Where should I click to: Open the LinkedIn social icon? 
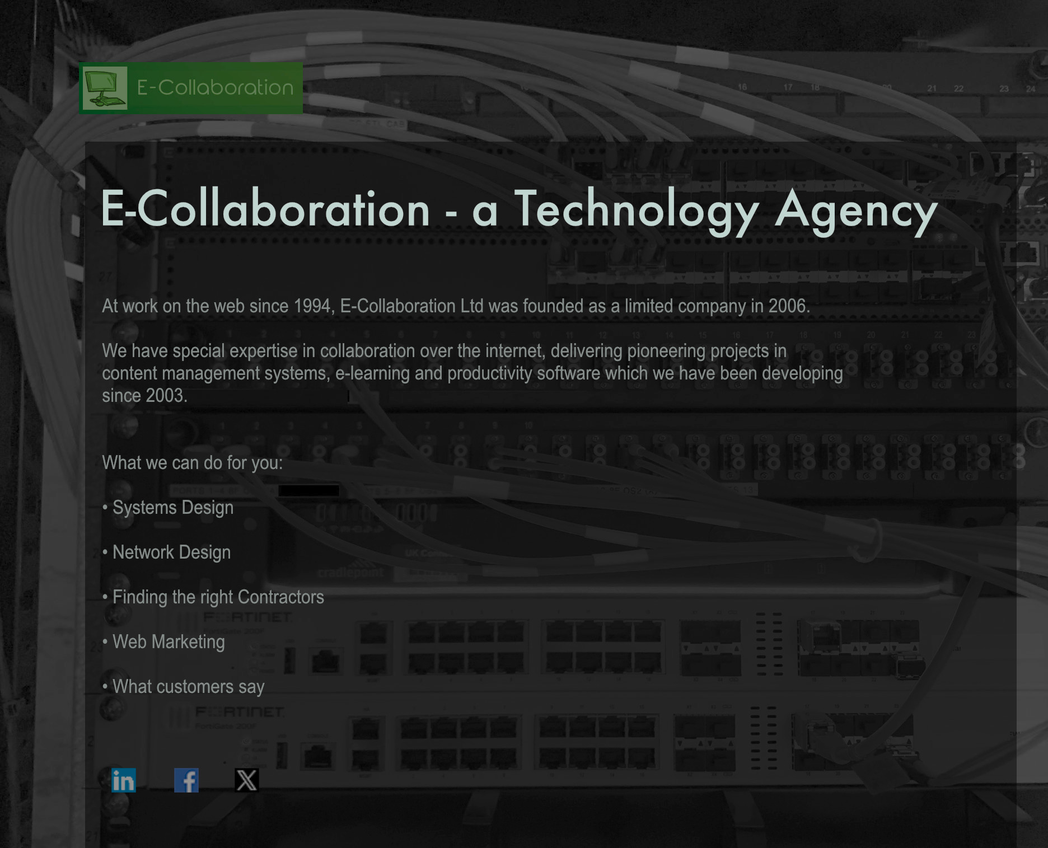coord(123,780)
